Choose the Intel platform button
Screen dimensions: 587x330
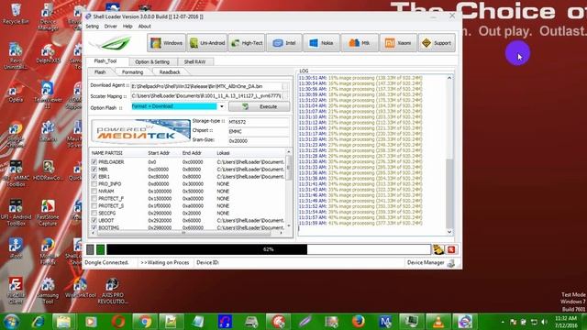click(284, 43)
